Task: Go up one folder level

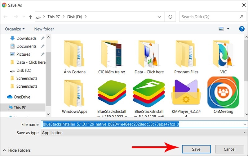Action: click(30, 17)
